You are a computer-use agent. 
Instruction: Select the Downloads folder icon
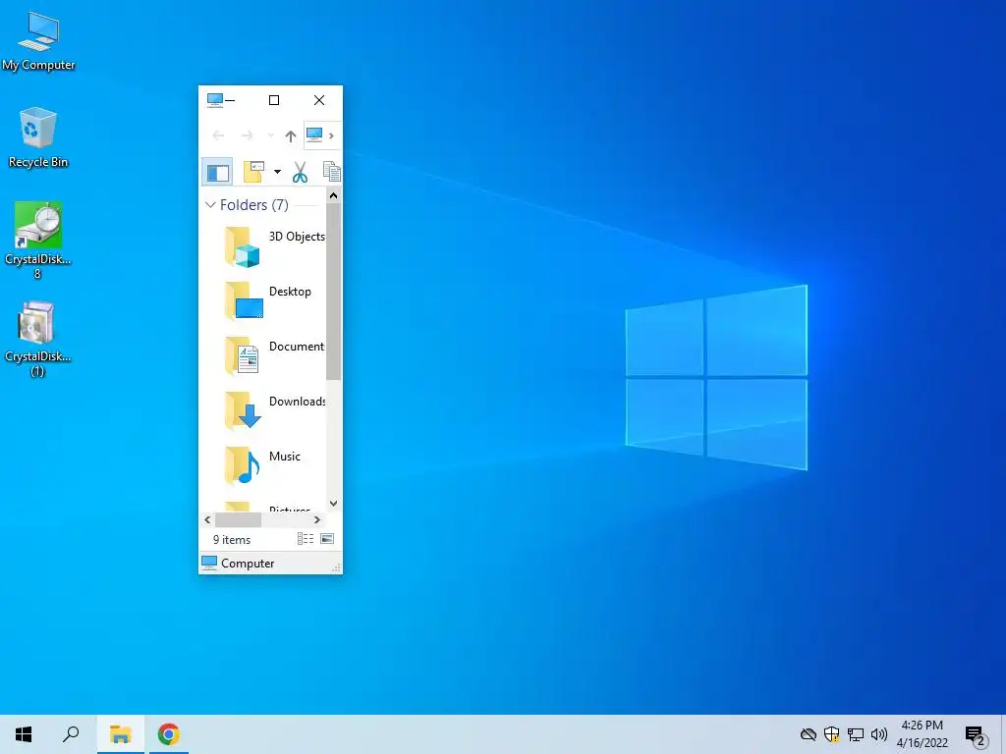pos(243,410)
